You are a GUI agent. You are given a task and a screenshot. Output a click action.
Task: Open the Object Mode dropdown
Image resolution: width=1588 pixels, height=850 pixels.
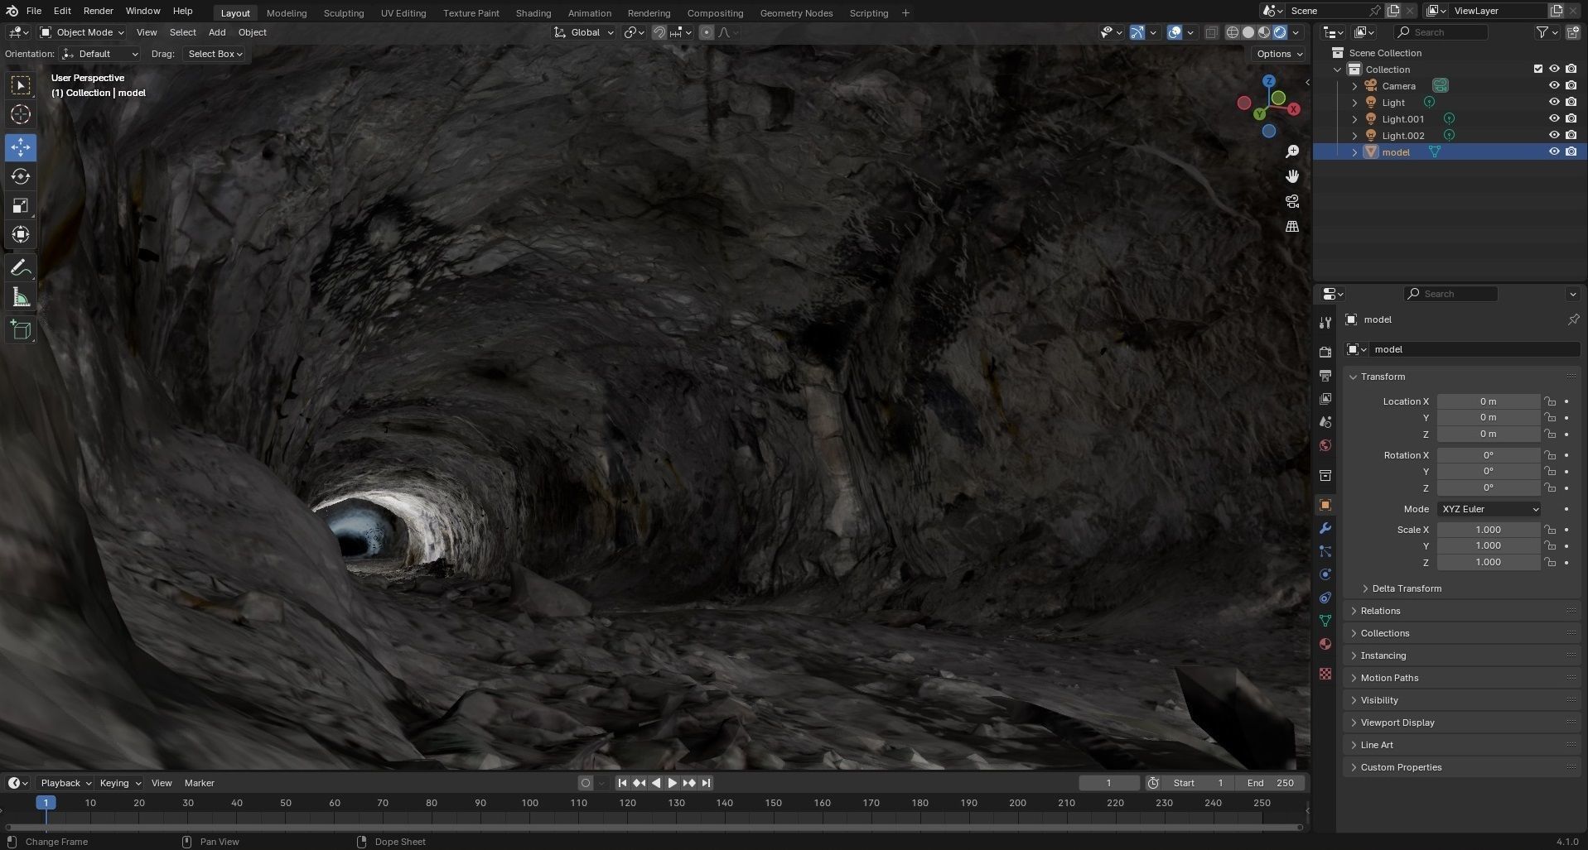point(82,32)
